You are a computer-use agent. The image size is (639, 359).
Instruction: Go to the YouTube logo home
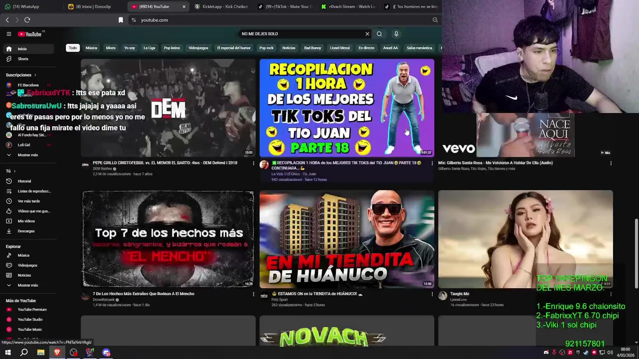point(30,34)
